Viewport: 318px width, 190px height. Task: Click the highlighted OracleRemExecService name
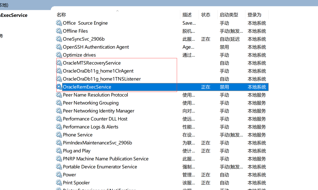[x=87, y=87]
